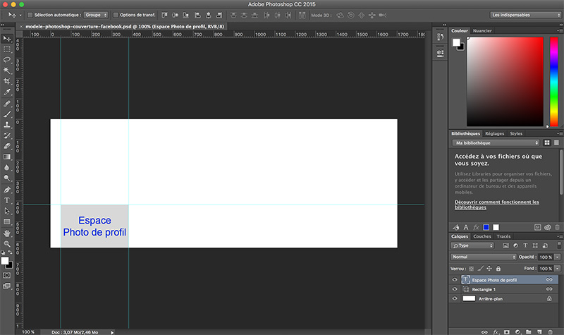Select the Horizontal Type tool
The height and width of the screenshot is (335, 564).
click(x=7, y=200)
